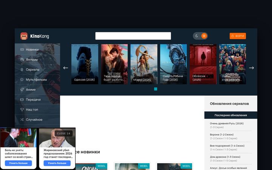Click the новинки section heading
Screen dimensions: 272x170
click(x=88, y=152)
